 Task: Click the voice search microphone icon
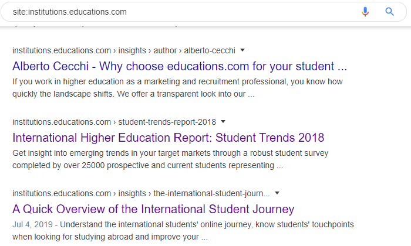365,12
